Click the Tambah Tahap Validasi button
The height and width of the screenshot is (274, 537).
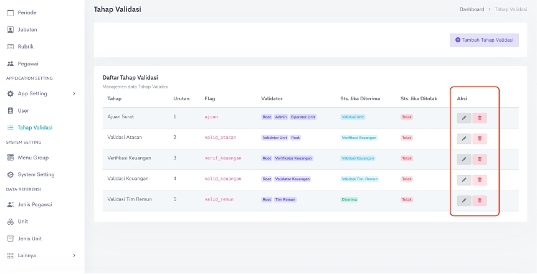(x=484, y=40)
